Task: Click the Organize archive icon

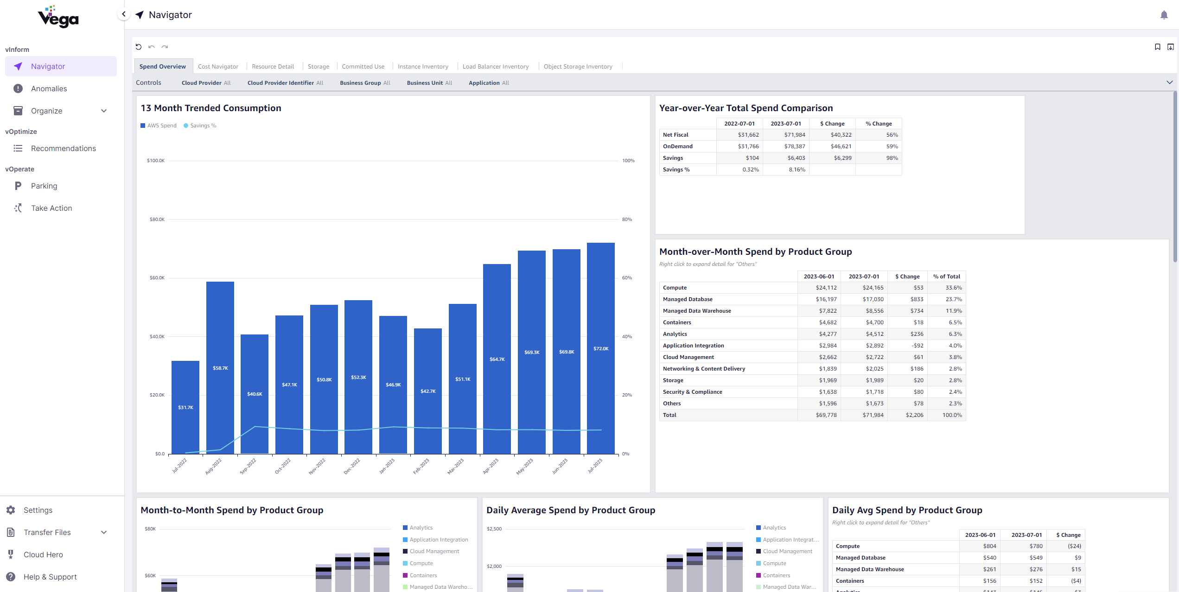Action: [x=18, y=111]
